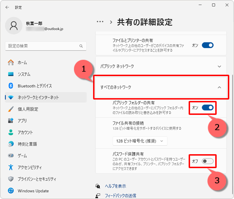Image resolution: width=234 pixels, height=199 pixels.
Task: Click the Bluetooth icon in sidebar
Action: point(11,85)
